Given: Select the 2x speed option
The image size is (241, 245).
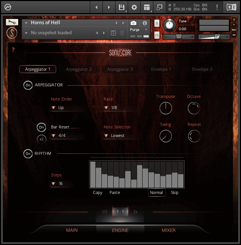Looking at the screenshot, I should coord(135,212).
